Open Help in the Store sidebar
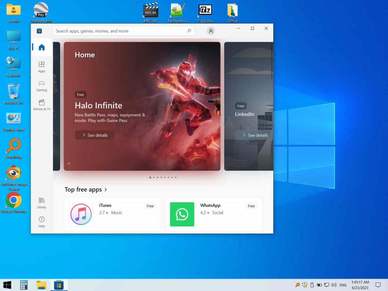Screen dimensions: 388x291 coord(41,221)
